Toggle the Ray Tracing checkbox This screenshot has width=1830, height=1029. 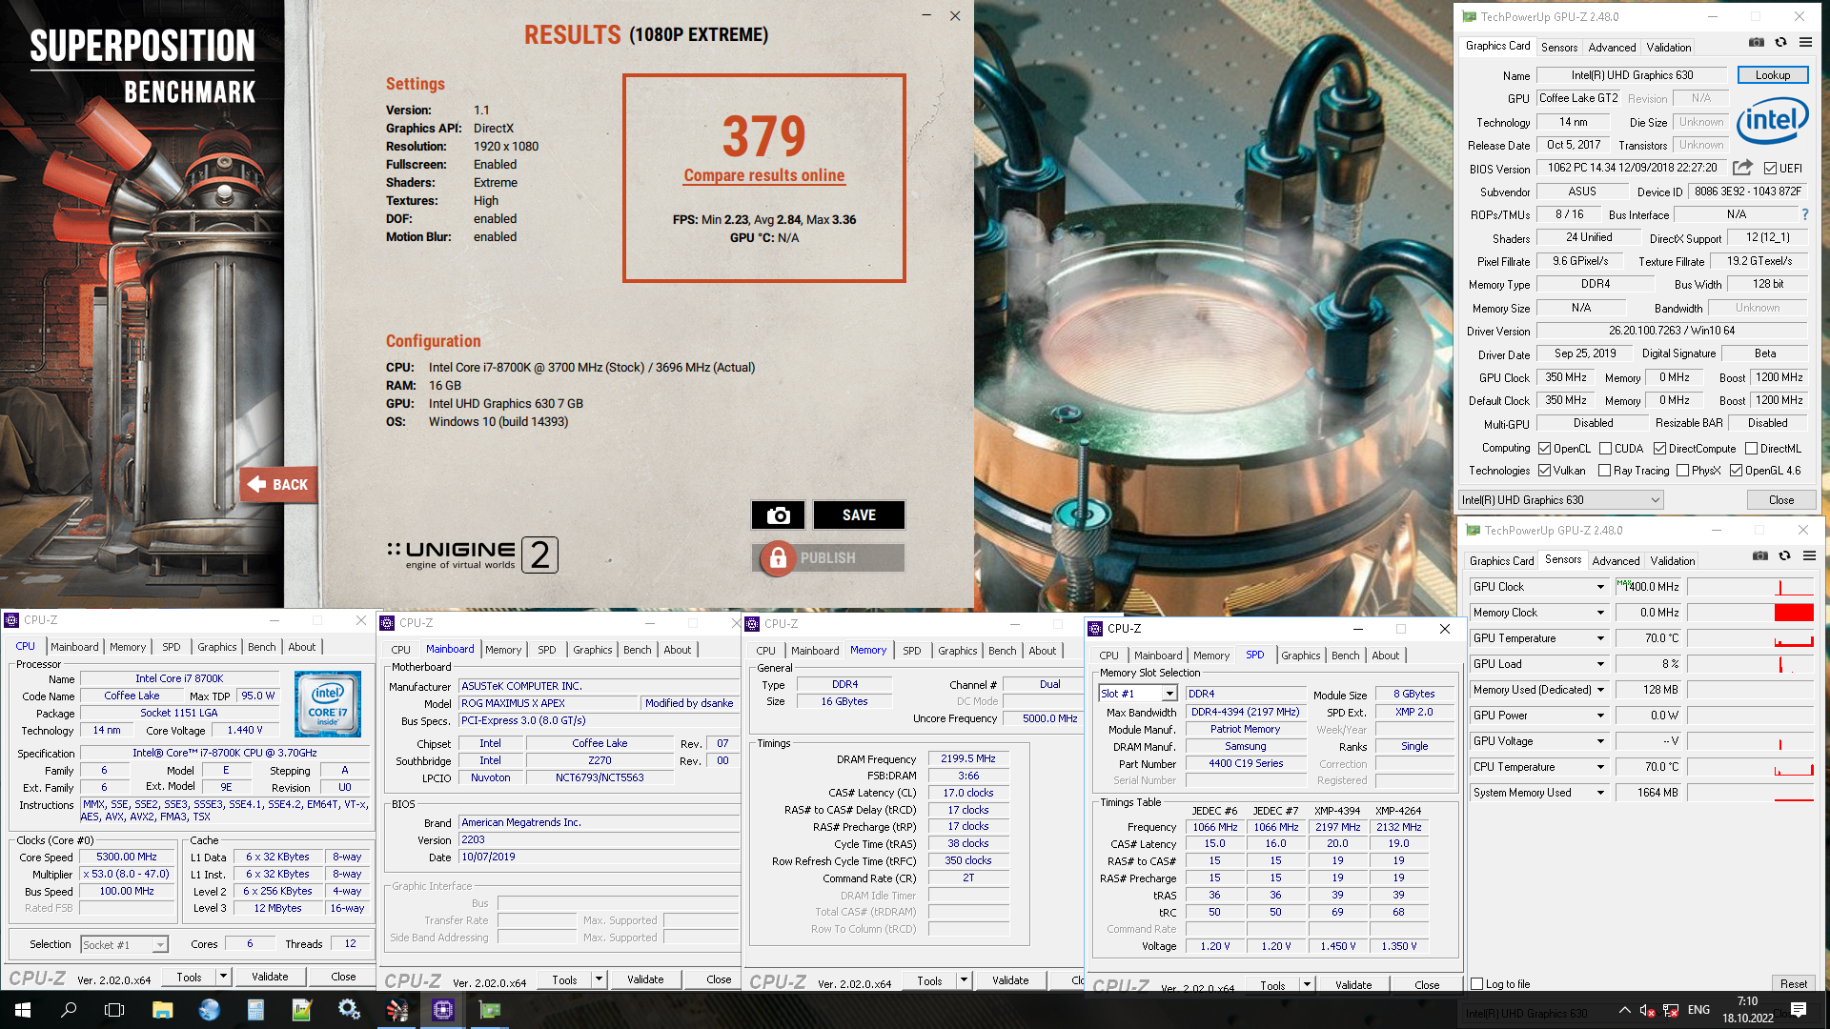1604,471
